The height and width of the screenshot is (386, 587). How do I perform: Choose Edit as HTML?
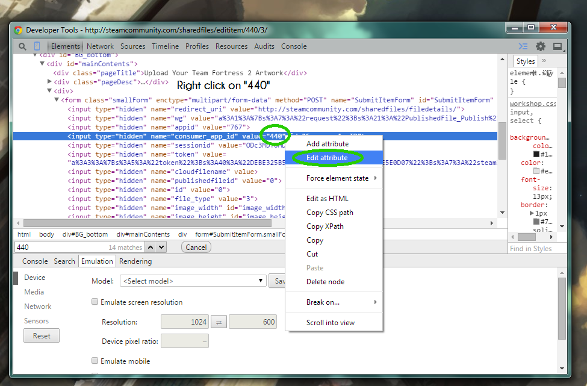click(x=334, y=199)
